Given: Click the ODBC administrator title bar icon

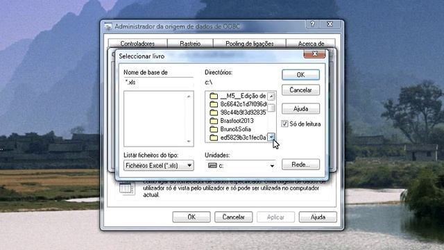Looking at the screenshot, I should pyautogui.click(x=108, y=26).
